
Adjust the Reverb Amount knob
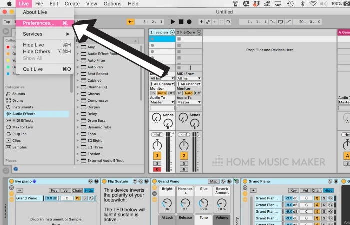[222, 203]
